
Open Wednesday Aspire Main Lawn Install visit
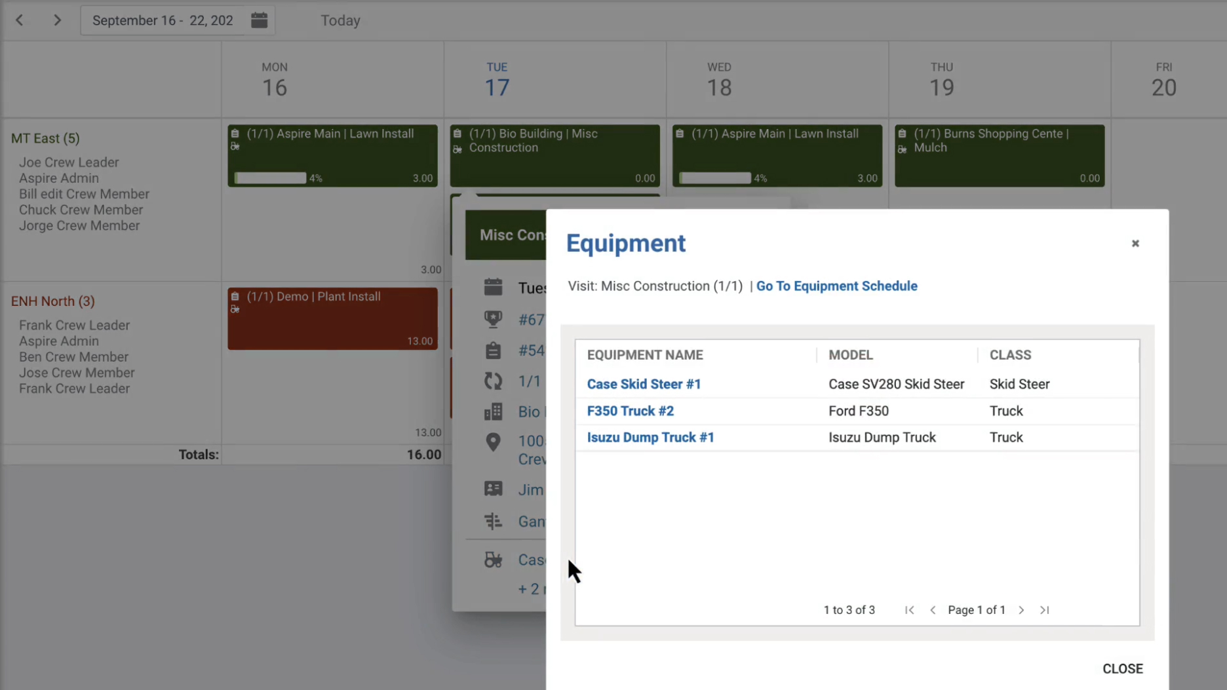[x=777, y=156]
